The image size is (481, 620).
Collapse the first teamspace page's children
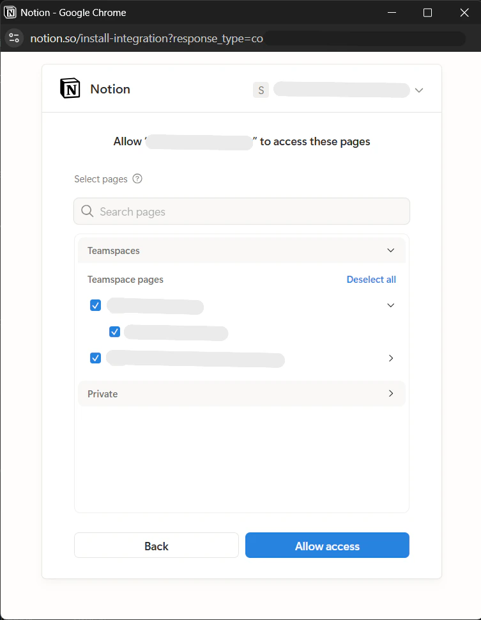point(390,305)
